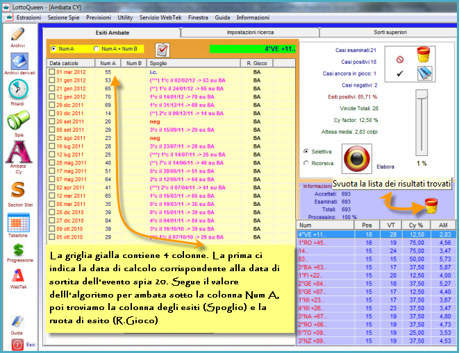Sort results by Pos column
The image size is (459, 353).
tap(367, 225)
